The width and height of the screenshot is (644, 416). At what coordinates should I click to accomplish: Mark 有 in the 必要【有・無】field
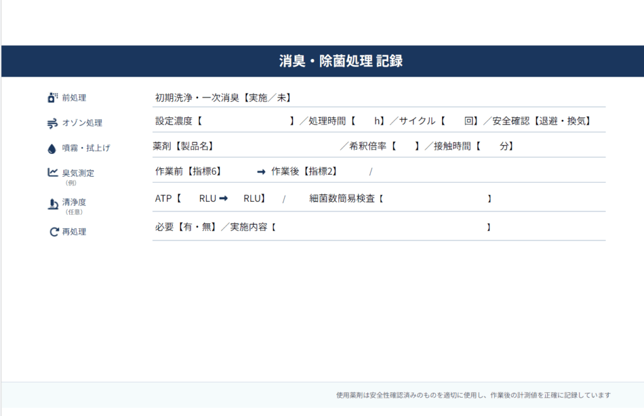click(189, 227)
